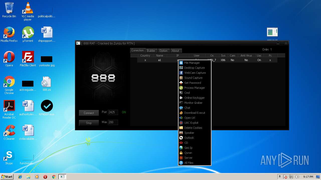Click the 888 RAT taskbar button
Screen dimensions: 321x180
[x=62, y=177]
